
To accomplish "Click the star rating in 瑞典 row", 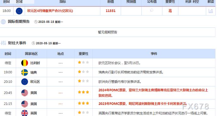I will tap(83, 72).
